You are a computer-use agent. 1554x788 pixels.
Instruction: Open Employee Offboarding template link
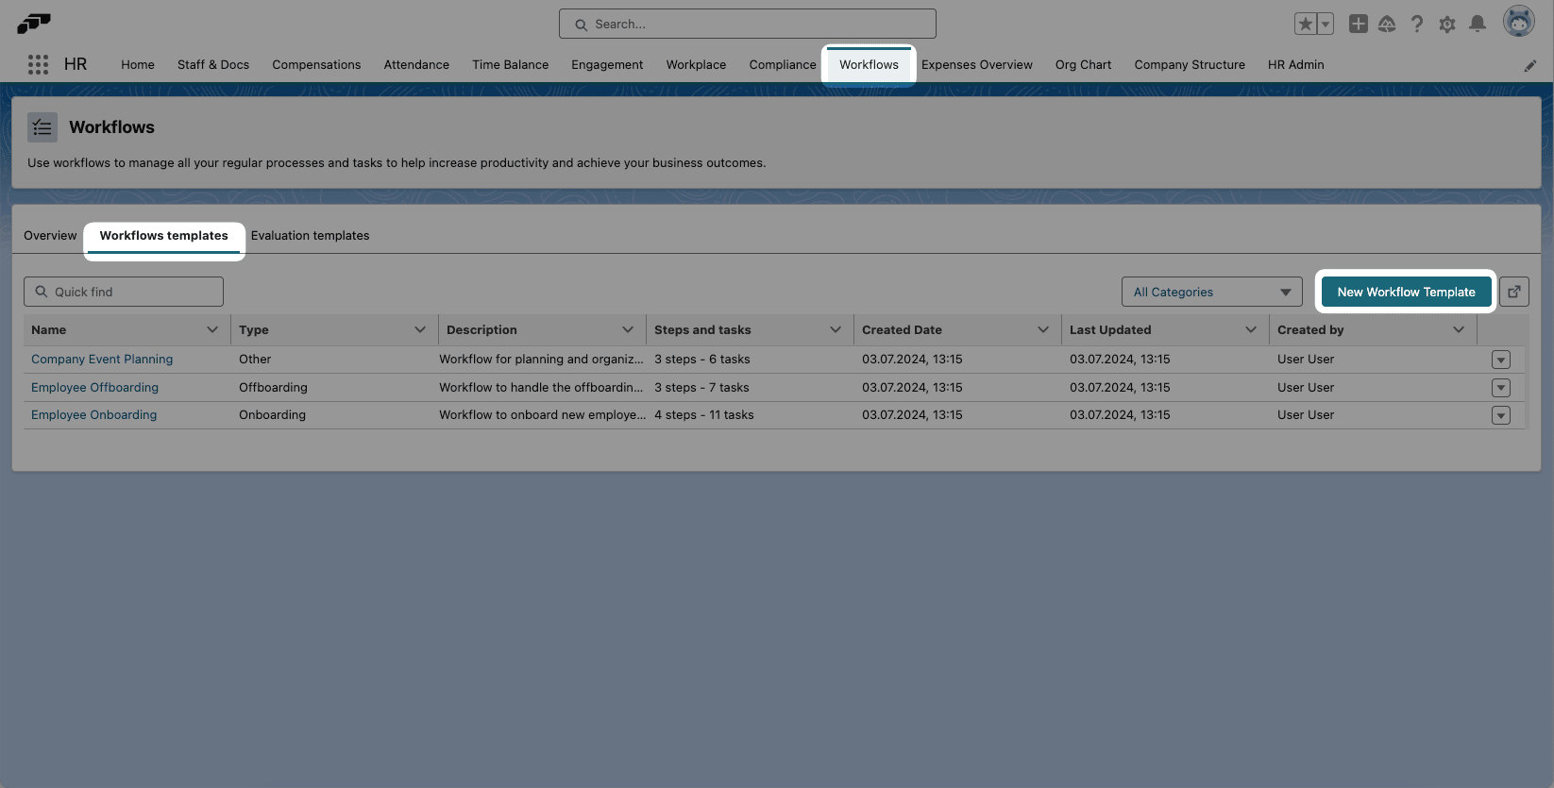[x=94, y=388]
